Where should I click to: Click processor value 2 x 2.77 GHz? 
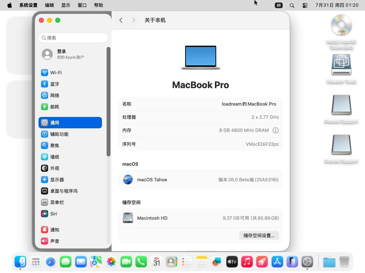tap(265, 117)
